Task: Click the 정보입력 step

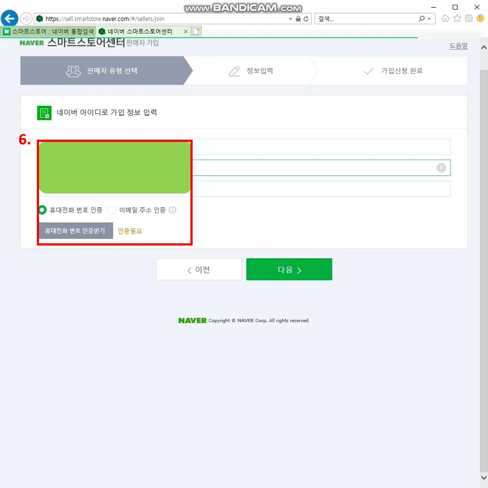Action: [x=251, y=71]
